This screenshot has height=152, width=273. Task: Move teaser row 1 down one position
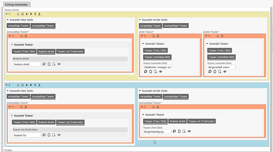click(31, 14)
